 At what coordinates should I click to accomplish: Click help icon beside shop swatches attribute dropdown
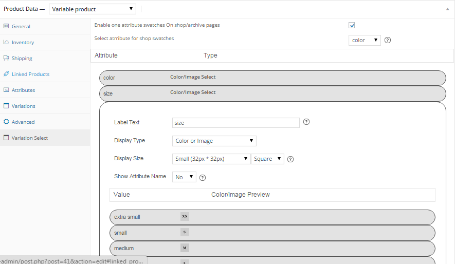(388, 40)
